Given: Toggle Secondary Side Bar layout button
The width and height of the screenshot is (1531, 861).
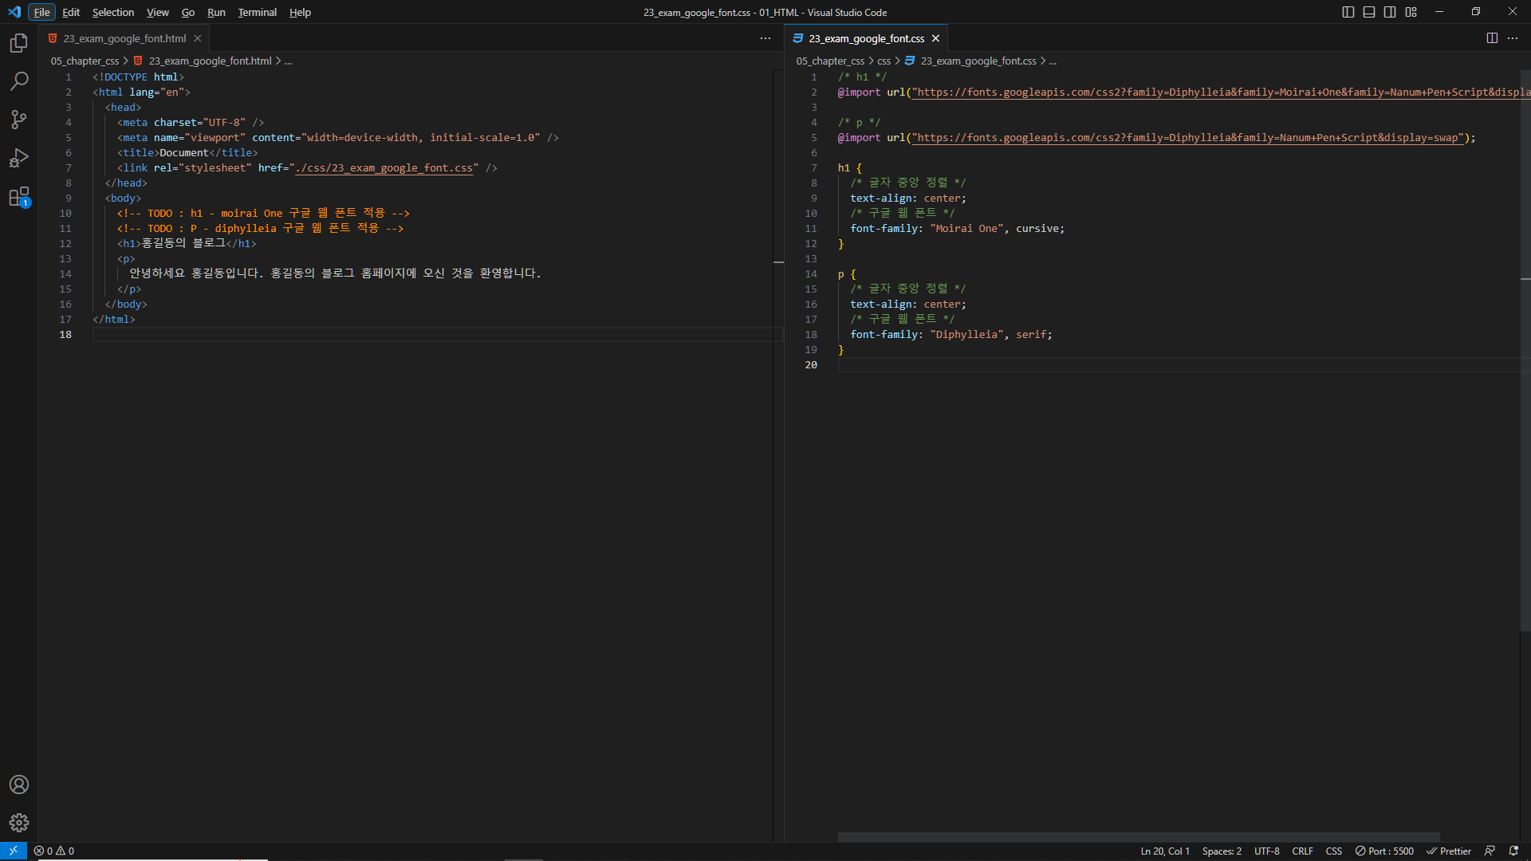Looking at the screenshot, I should [x=1390, y=12].
